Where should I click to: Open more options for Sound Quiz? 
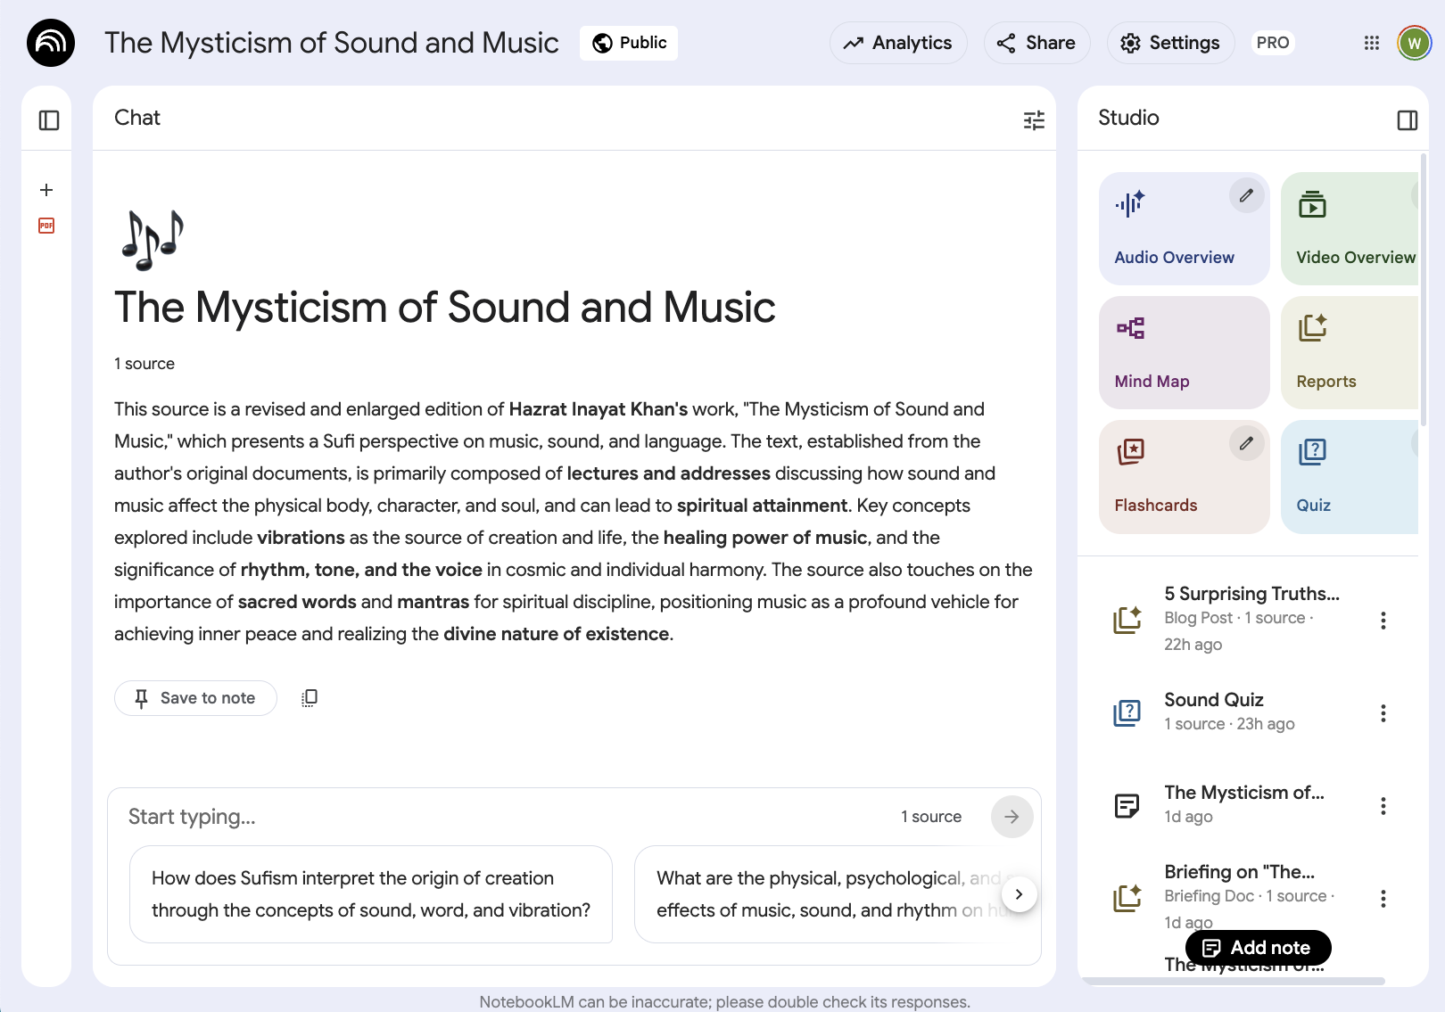point(1383,713)
